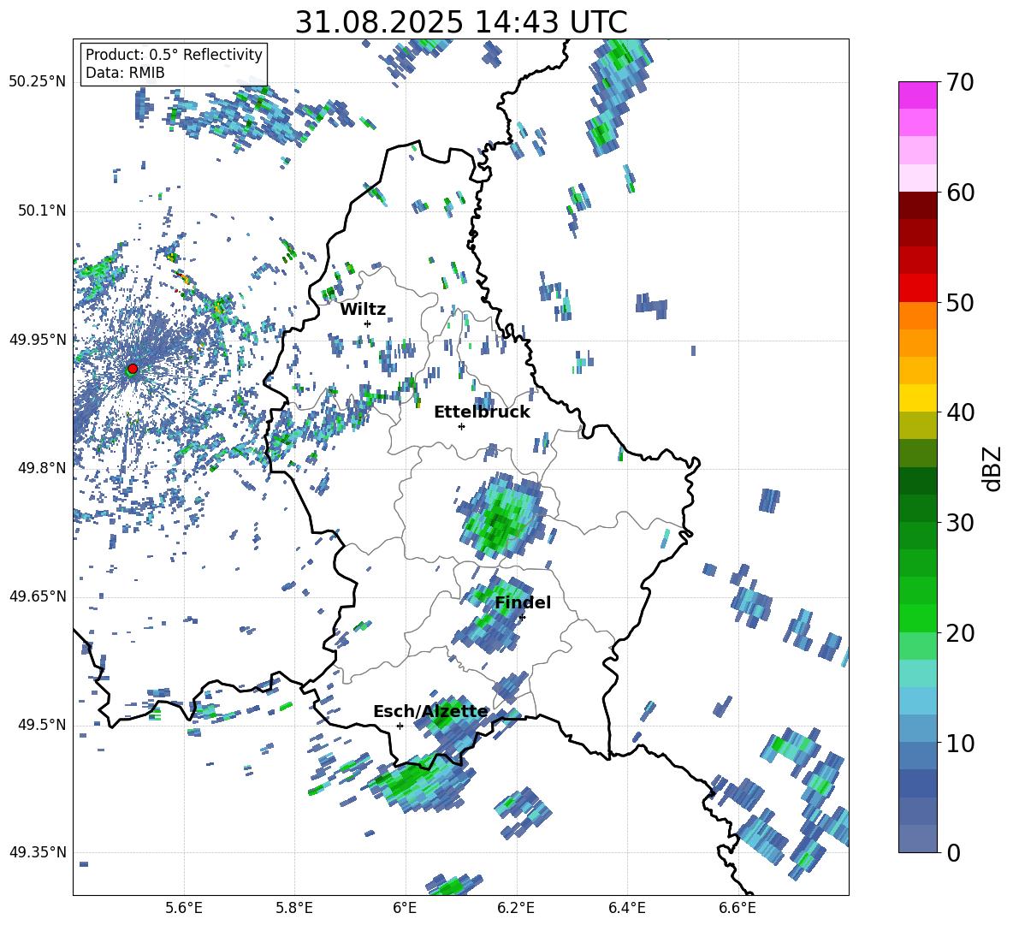Click the rain cell at the southern border below Esch/Alzette

[420, 780]
